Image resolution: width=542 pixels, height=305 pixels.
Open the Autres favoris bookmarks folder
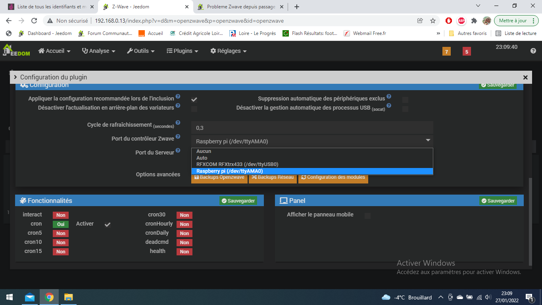point(468,33)
